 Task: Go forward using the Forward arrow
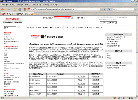pyautogui.click(x=9, y=9)
